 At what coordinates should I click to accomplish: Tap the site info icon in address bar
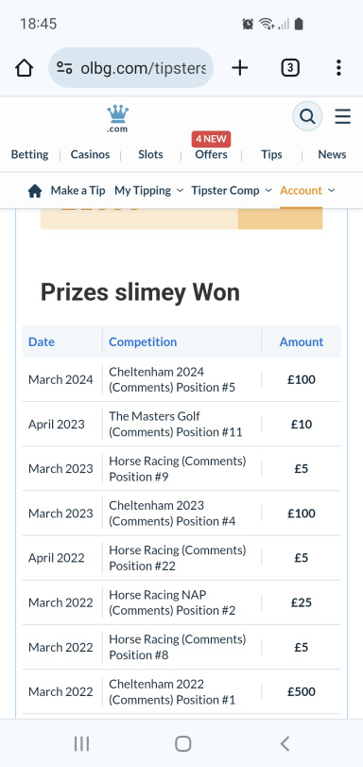pos(64,67)
